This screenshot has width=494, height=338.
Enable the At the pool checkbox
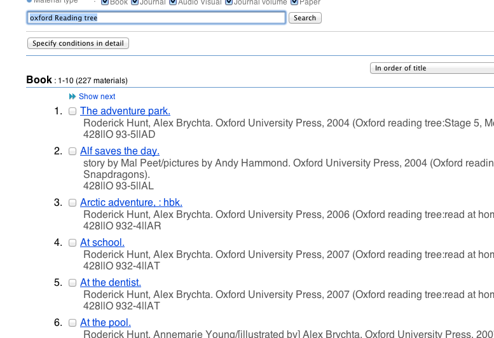(x=72, y=323)
